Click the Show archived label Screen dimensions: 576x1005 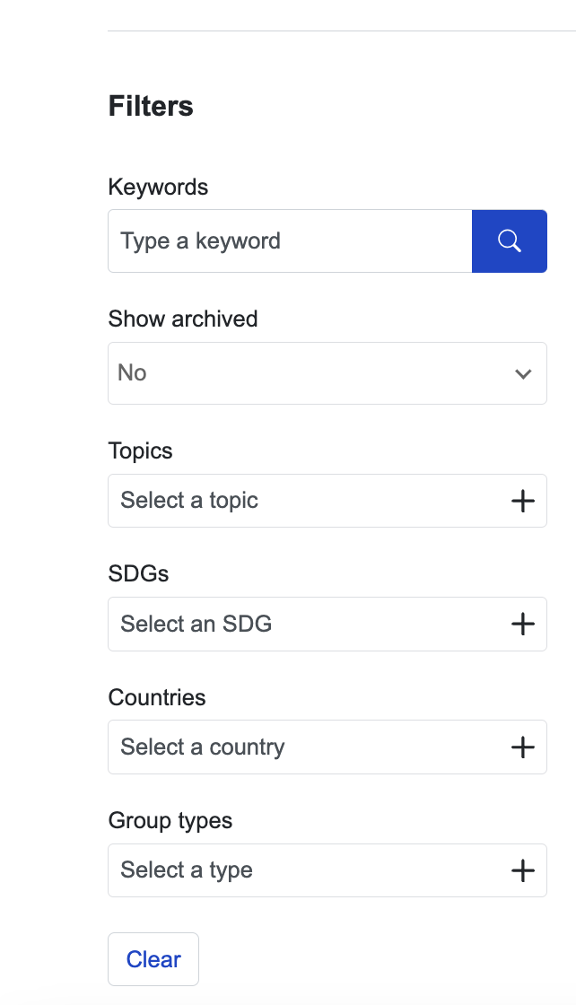click(x=183, y=319)
